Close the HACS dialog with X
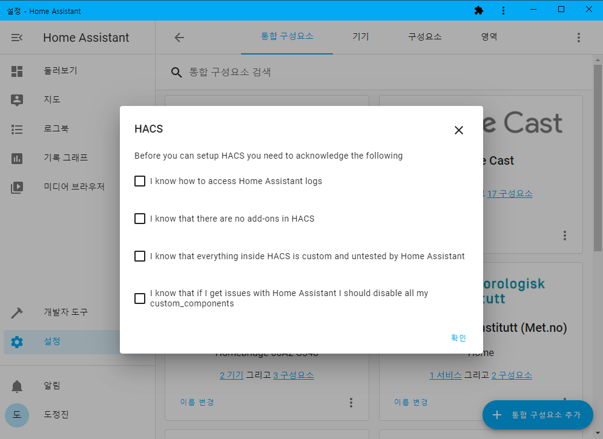This screenshot has width=603, height=439. click(458, 130)
